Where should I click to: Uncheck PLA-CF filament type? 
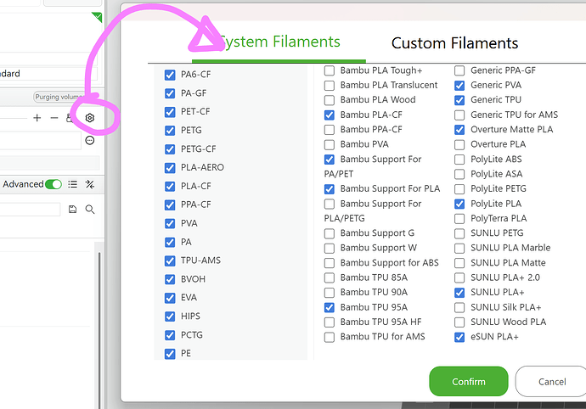[170, 187]
